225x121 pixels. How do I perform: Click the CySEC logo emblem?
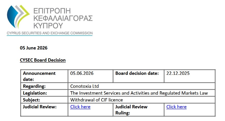(18, 17)
